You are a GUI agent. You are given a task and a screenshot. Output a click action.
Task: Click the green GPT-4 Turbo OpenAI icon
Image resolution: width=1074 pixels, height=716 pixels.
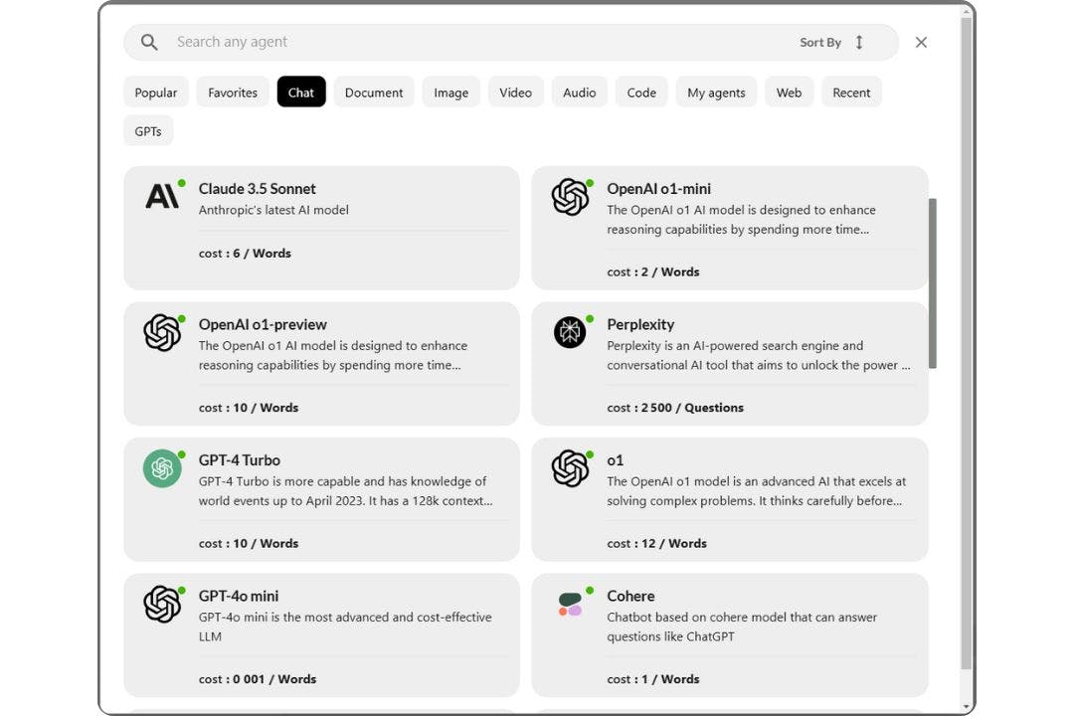(162, 467)
